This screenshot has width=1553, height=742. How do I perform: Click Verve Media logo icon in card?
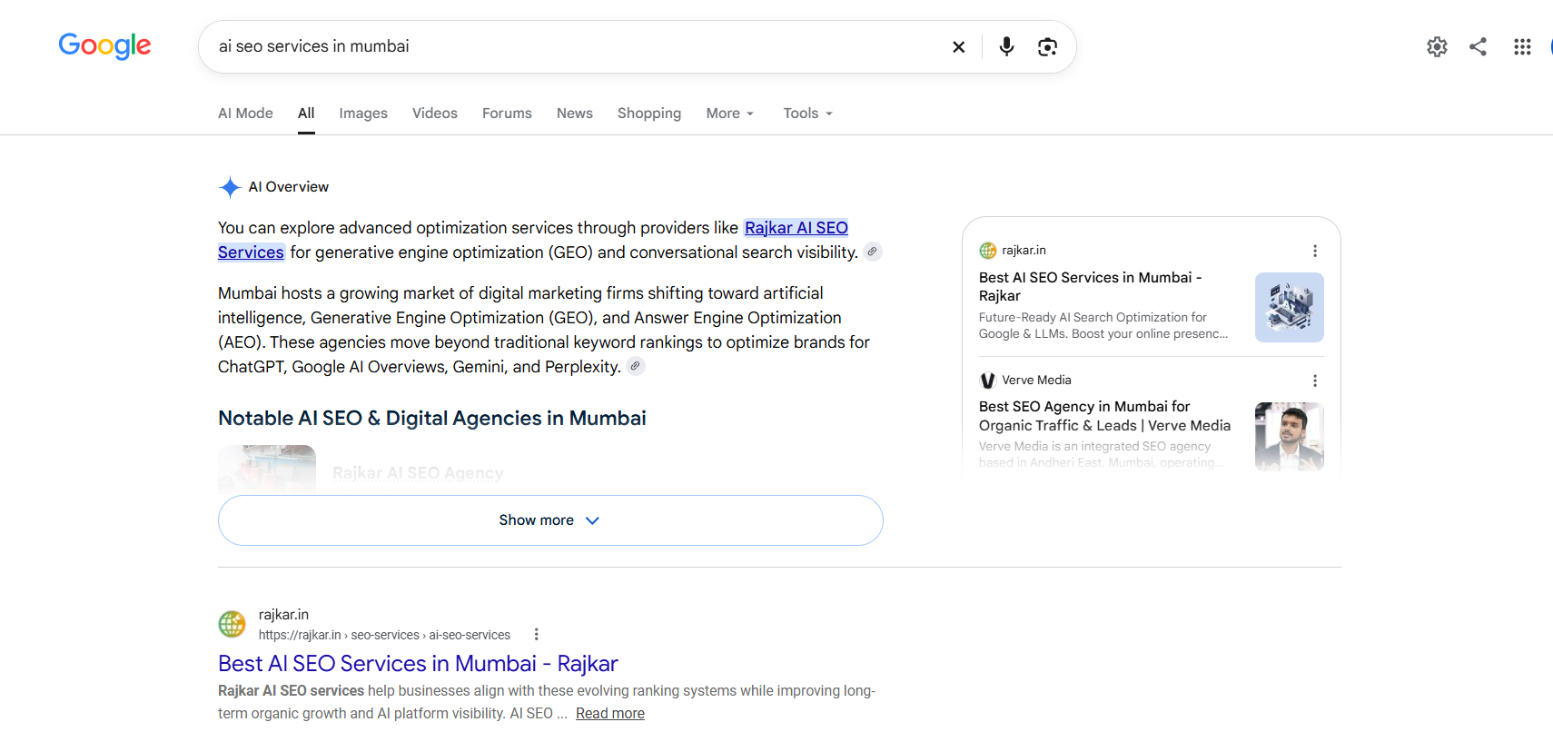[988, 381]
